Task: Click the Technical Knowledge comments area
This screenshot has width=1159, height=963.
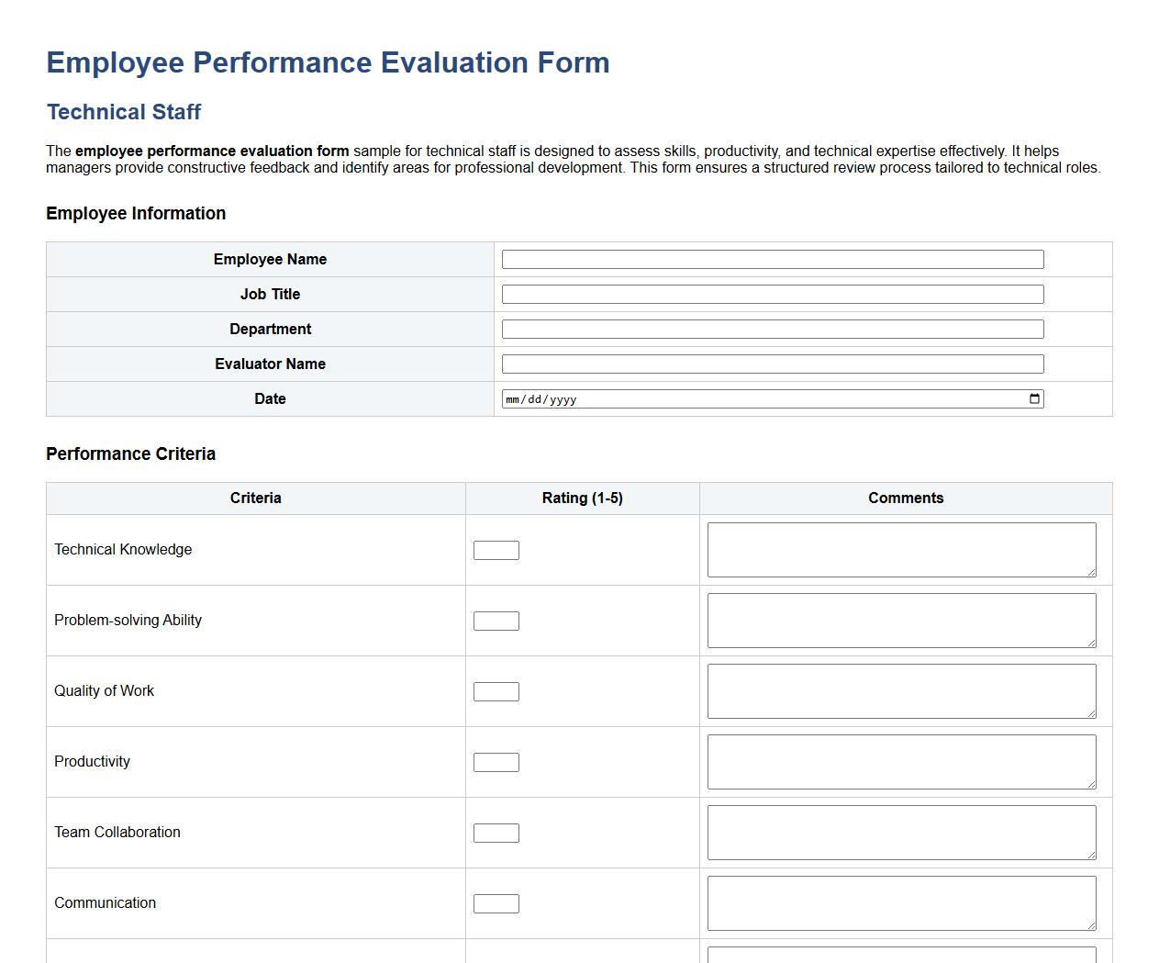Action: click(900, 549)
